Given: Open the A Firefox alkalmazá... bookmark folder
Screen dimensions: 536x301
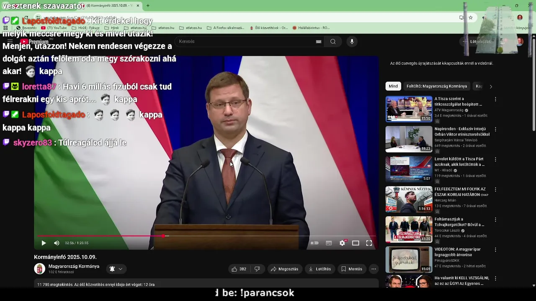Looking at the screenshot, I should [x=225, y=28].
